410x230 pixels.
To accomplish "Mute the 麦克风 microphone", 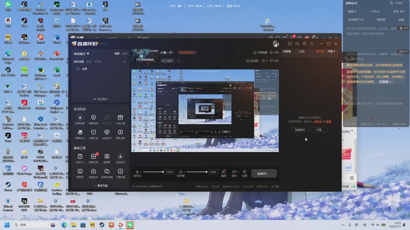I will tap(137, 172).
